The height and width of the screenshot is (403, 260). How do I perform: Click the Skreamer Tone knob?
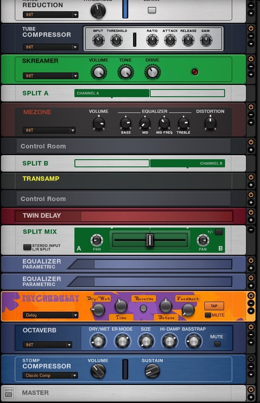click(126, 72)
